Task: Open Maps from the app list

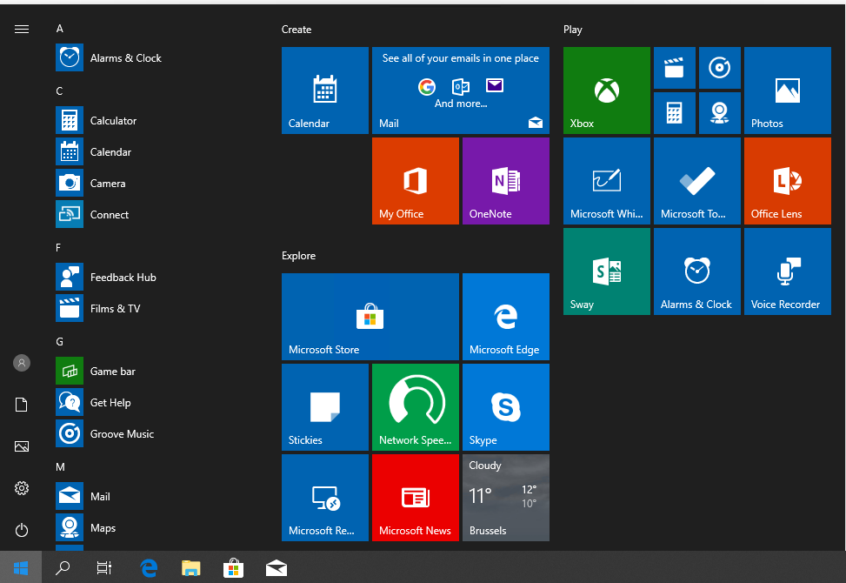Action: pos(157,527)
